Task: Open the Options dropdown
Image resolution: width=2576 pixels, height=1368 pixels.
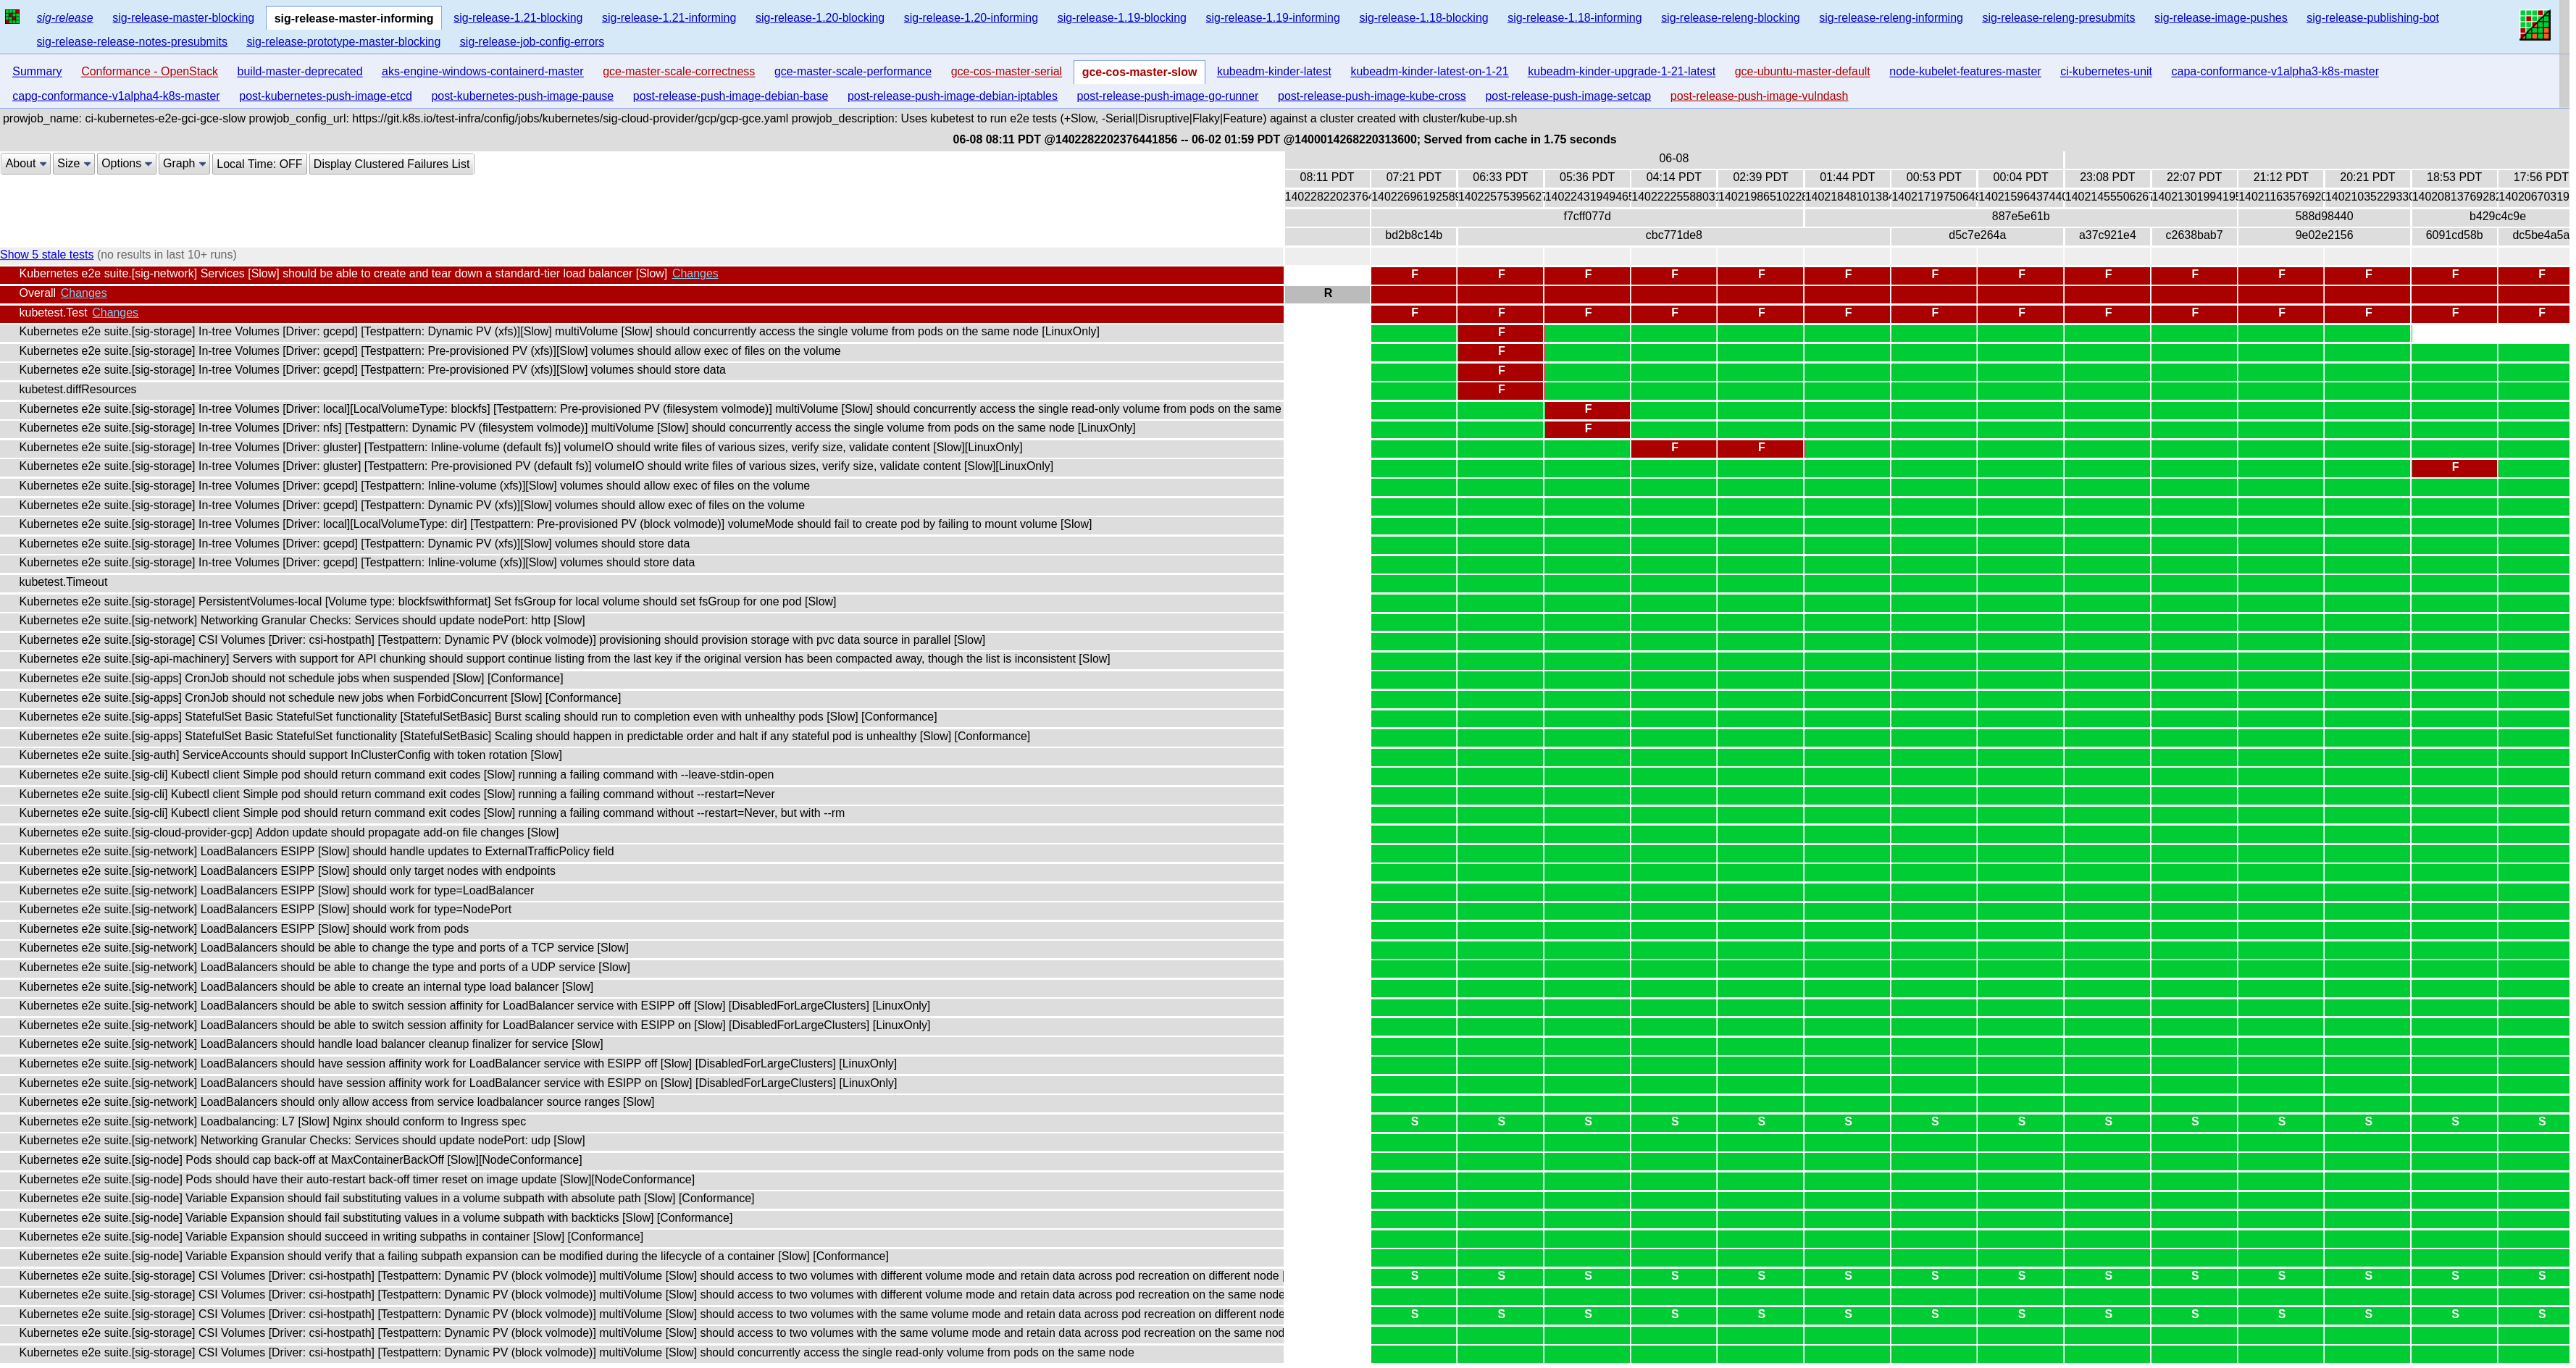Action: [126, 164]
